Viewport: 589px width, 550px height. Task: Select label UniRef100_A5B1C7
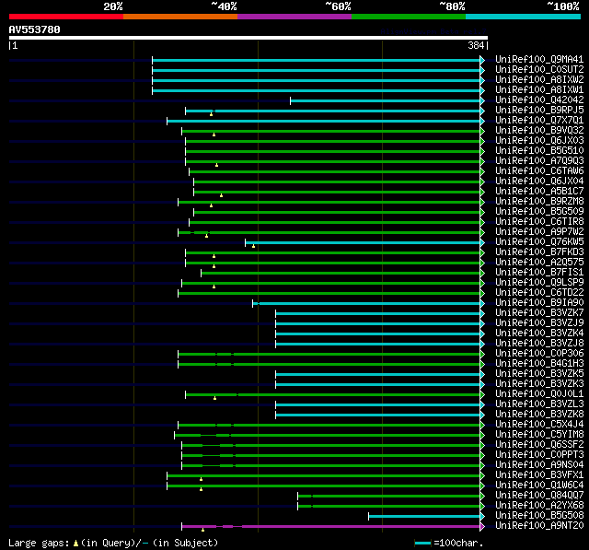point(539,191)
